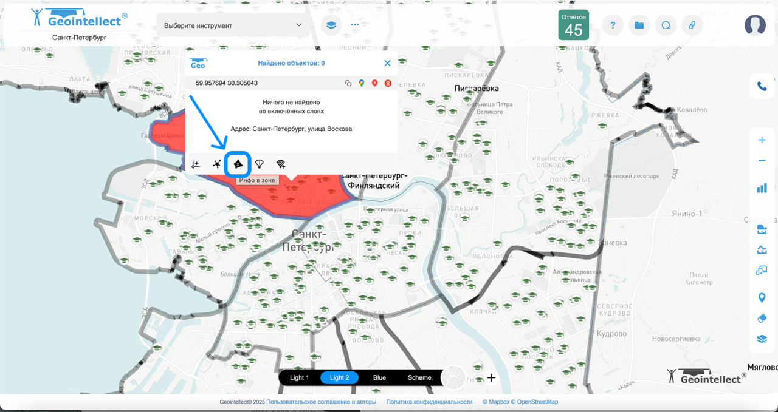
Task: Close the 'Найдено объектов' popup
Action: tap(387, 63)
